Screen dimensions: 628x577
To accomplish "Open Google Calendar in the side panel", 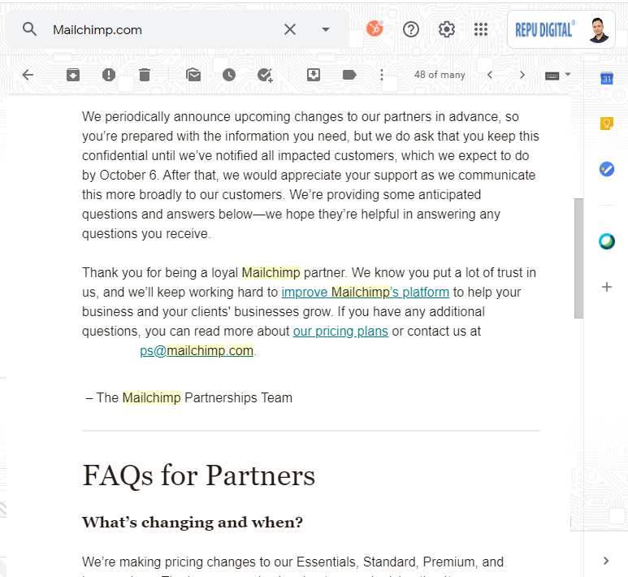I will point(607,78).
